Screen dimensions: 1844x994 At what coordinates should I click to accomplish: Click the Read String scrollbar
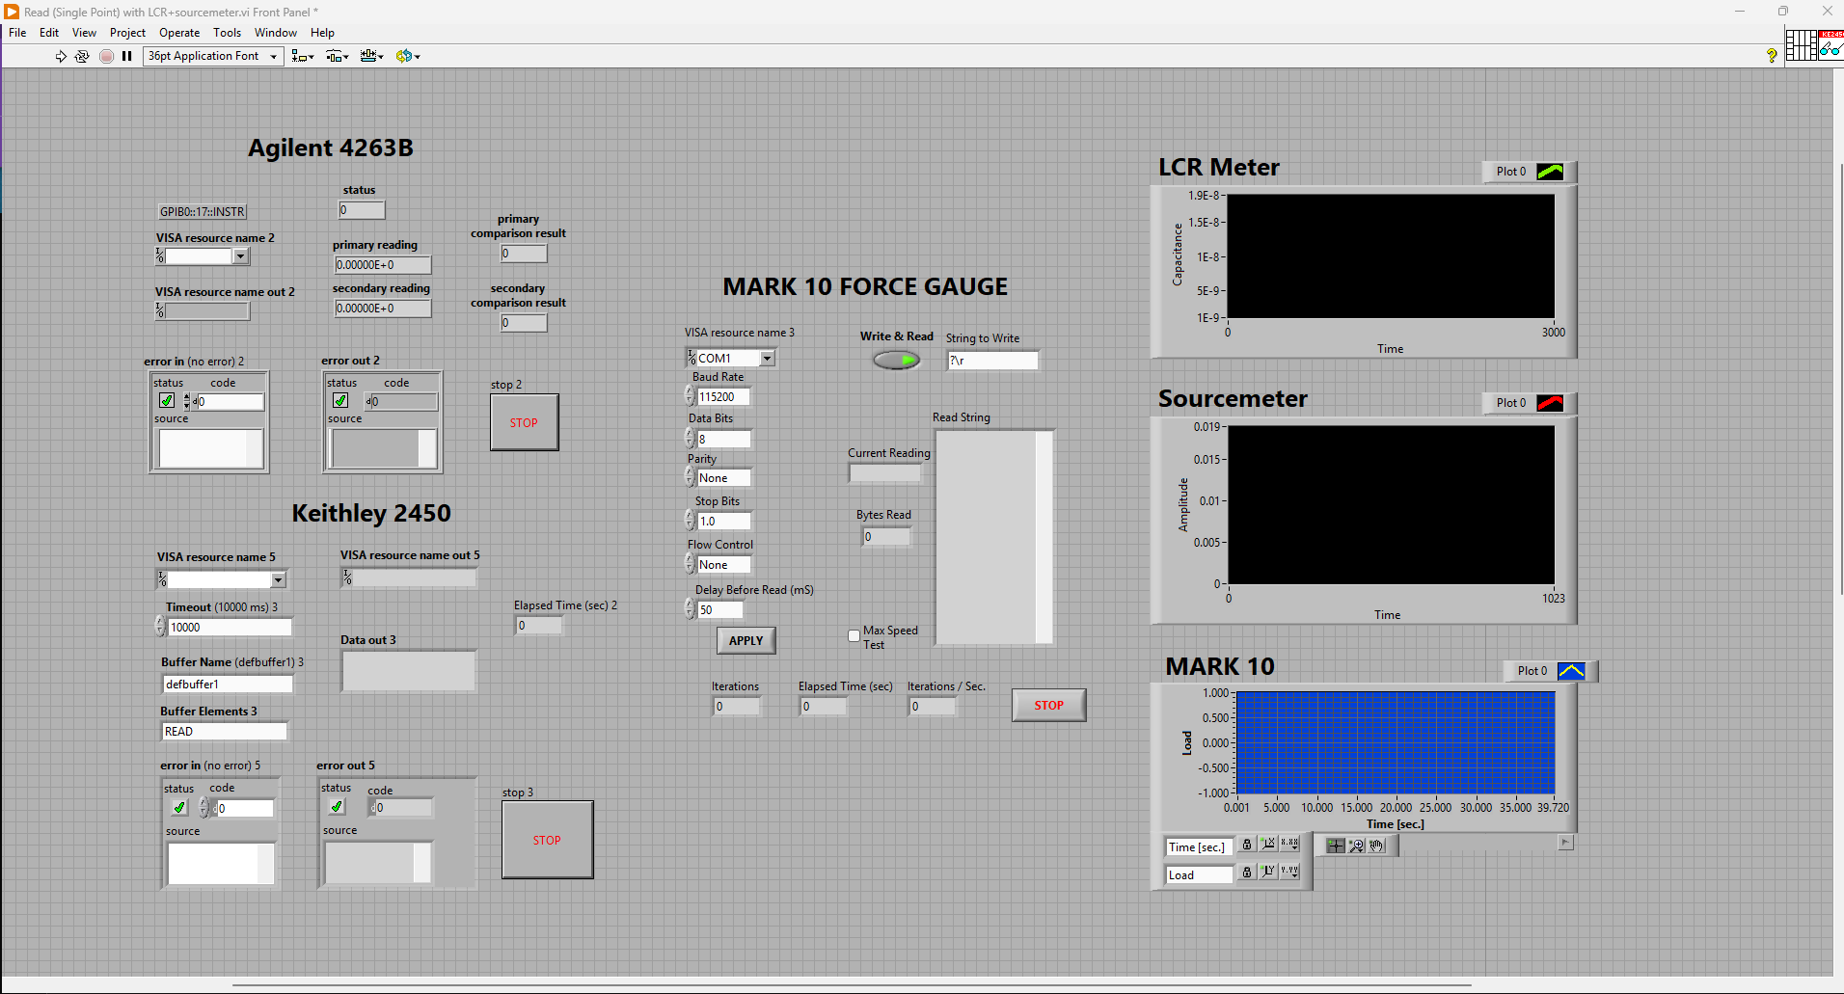1044,537
